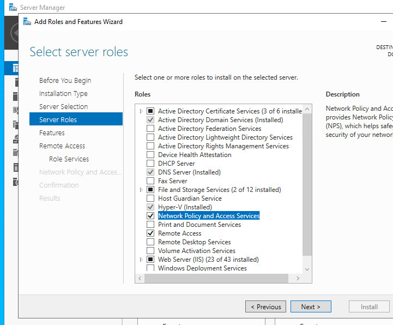Image resolution: width=393 pixels, height=325 pixels.
Task: Click the Next button
Action: click(x=311, y=306)
